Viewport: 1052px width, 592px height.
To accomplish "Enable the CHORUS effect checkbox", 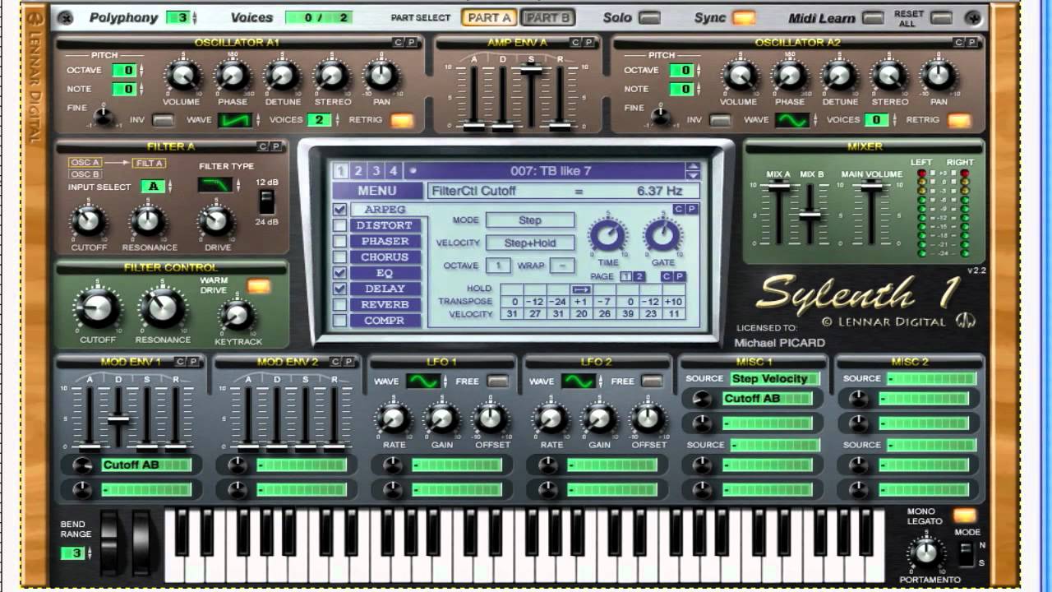I will 339,257.
